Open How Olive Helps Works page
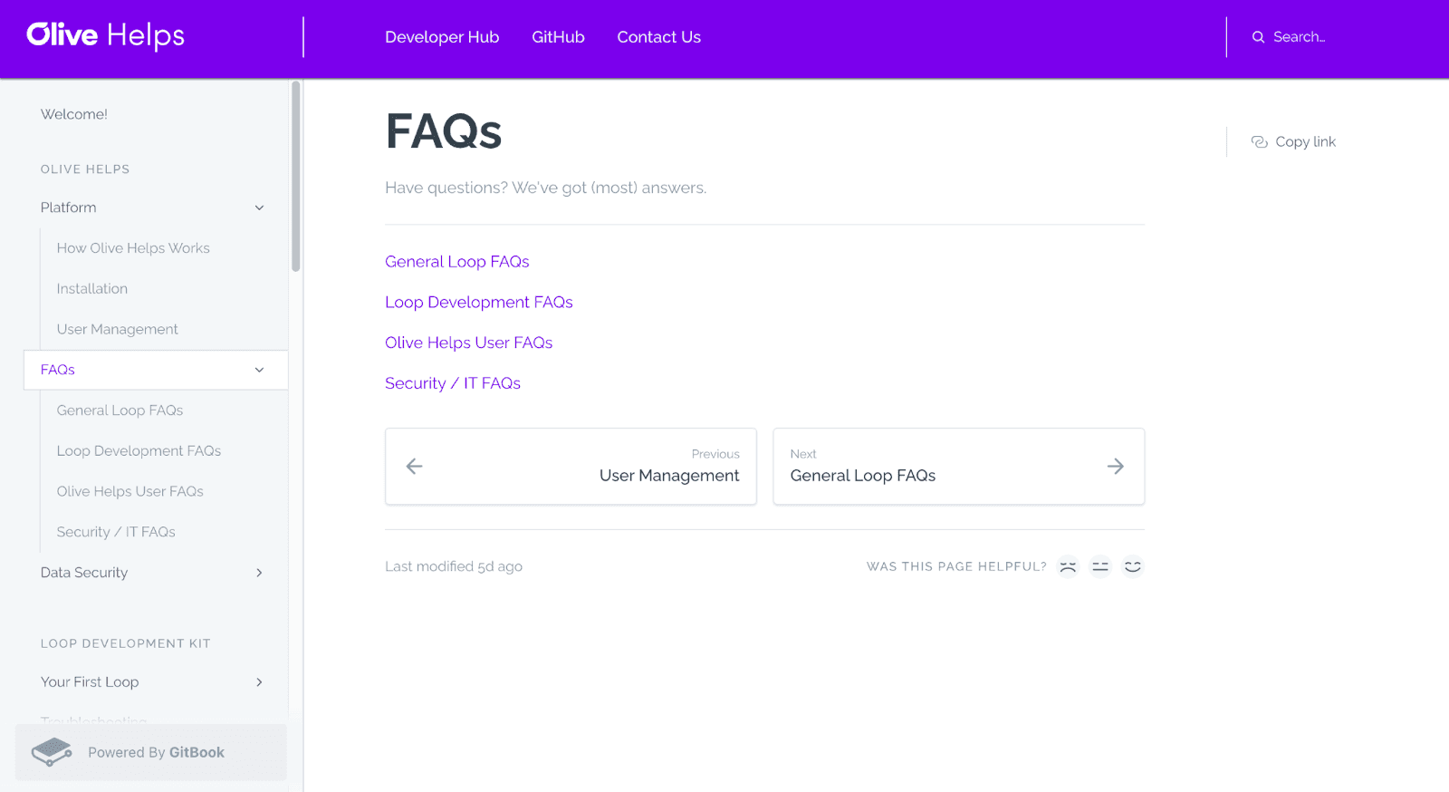 coord(133,248)
